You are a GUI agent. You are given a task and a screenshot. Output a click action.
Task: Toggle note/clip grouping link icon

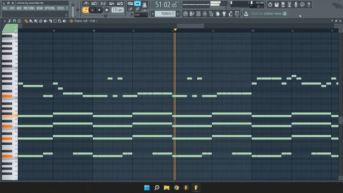(x=137, y=9)
